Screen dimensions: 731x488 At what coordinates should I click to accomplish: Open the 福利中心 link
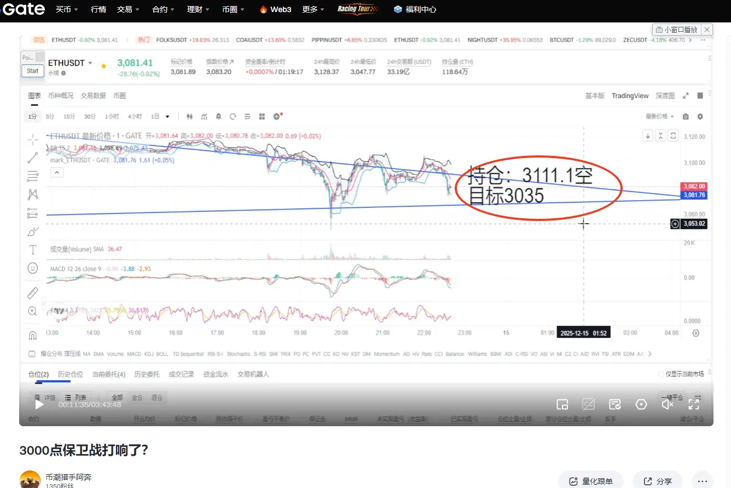pos(415,9)
